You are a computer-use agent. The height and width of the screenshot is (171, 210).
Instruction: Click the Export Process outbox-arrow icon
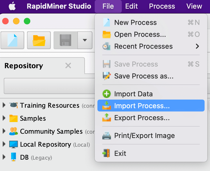point(107,118)
